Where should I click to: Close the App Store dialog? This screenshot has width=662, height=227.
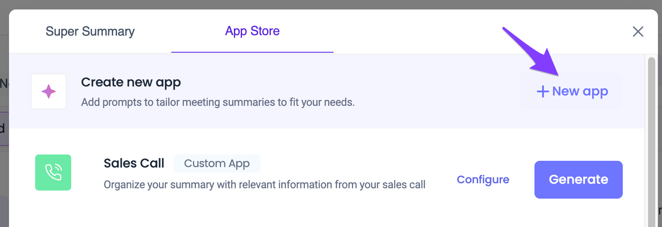tap(638, 32)
